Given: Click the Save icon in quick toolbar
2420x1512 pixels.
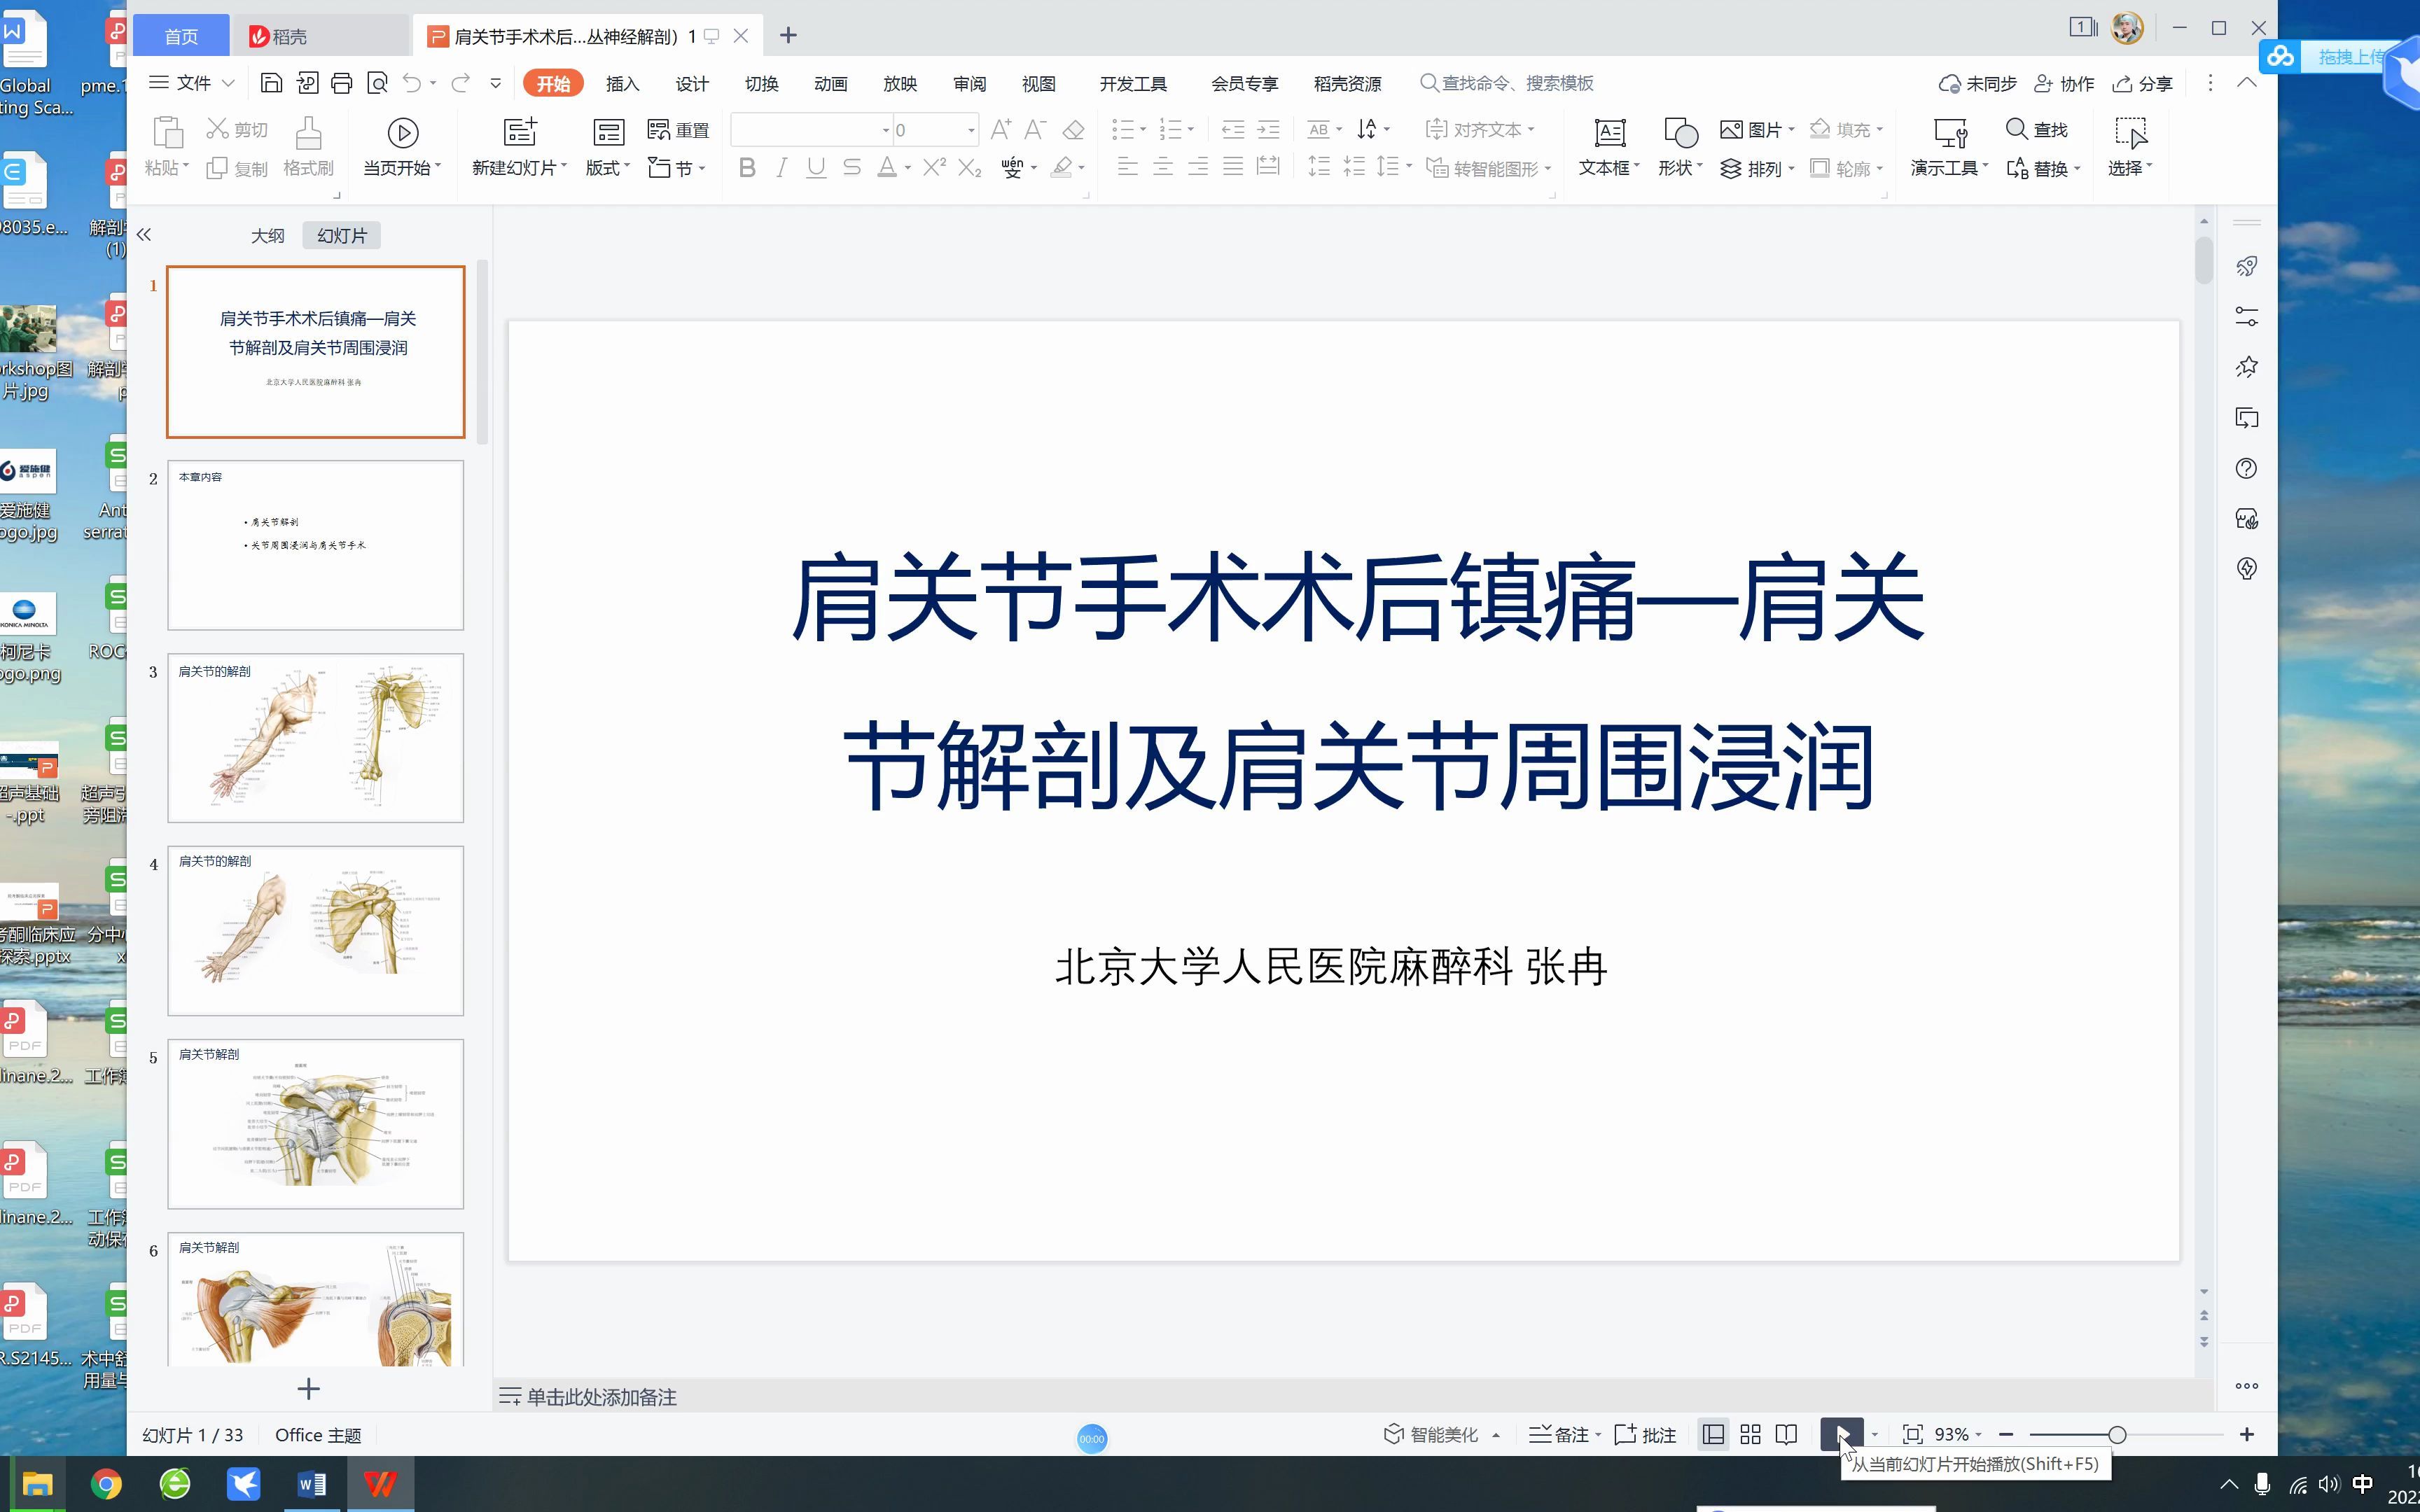Looking at the screenshot, I should (271, 83).
